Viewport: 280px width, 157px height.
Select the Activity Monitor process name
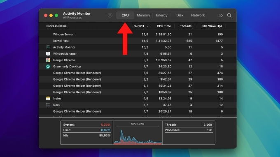click(x=64, y=47)
